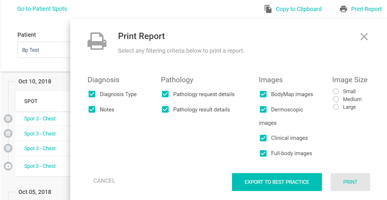The image size is (387, 200).
Task: Click the Patient field showing Bp Test
Action: coord(44,50)
